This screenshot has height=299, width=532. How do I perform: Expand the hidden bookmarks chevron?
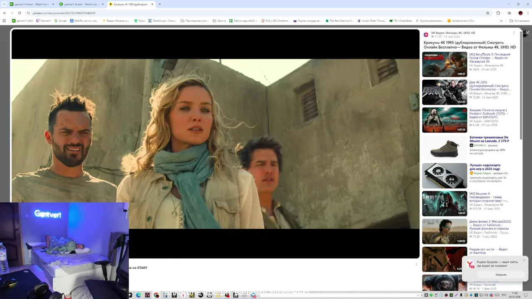pyautogui.click(x=501, y=20)
